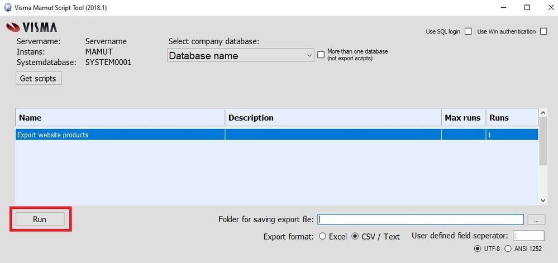
Task: Click the Run button
Action: (40, 219)
